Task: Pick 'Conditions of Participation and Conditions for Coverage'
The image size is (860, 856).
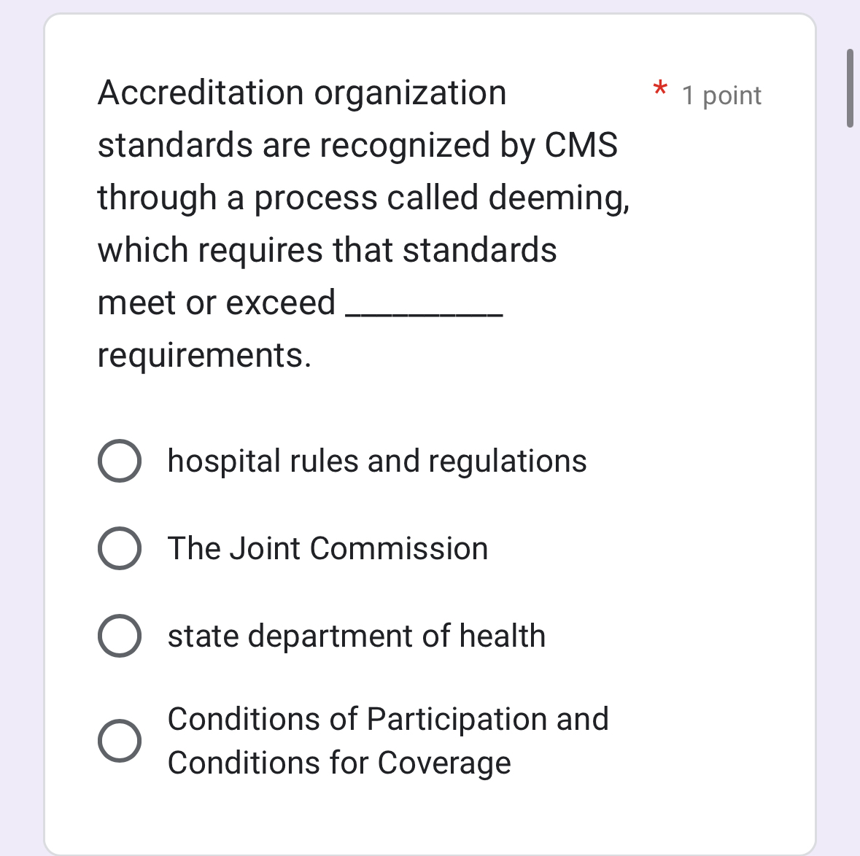Action: click(x=120, y=741)
